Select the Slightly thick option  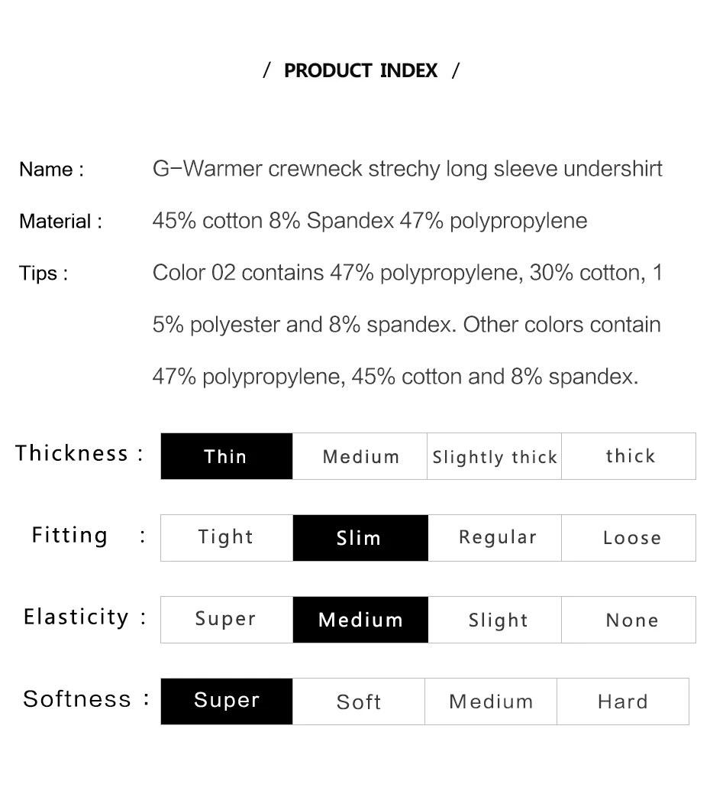pos(494,456)
